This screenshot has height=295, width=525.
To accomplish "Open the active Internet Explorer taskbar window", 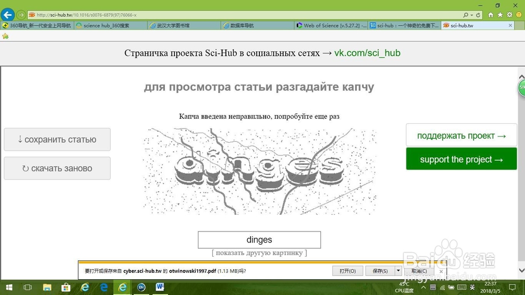I will click(122, 287).
